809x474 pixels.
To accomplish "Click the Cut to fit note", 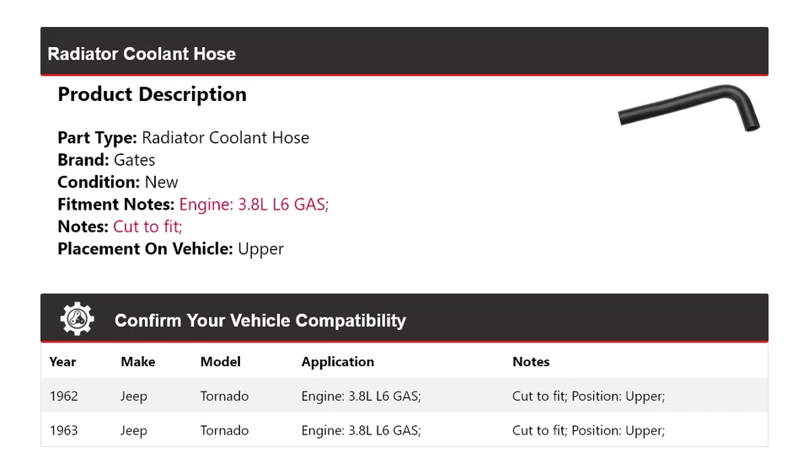I will pyautogui.click(x=147, y=226).
